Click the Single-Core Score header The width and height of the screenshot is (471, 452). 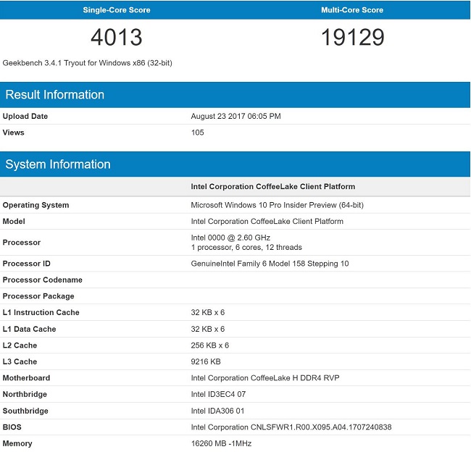[117, 10]
